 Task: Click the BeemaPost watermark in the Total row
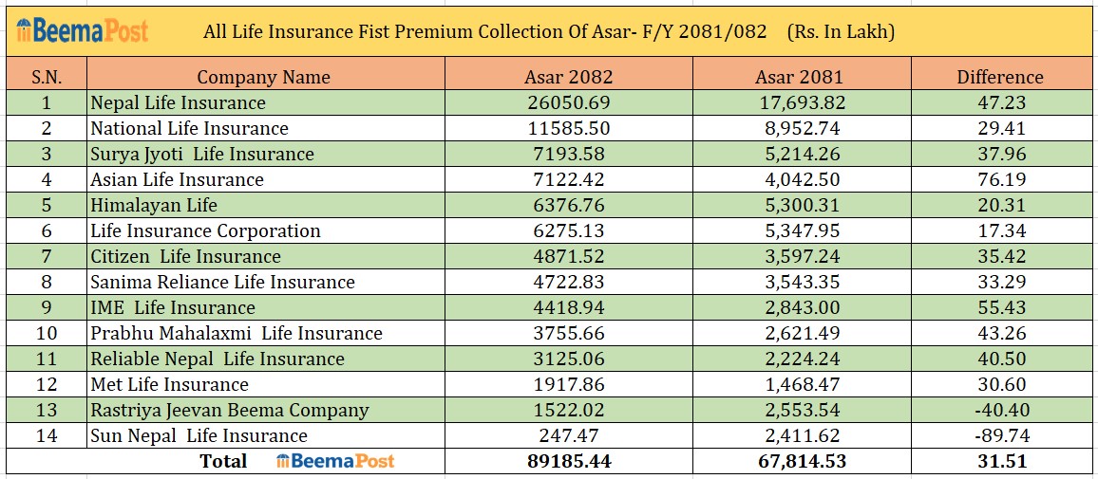point(334,461)
